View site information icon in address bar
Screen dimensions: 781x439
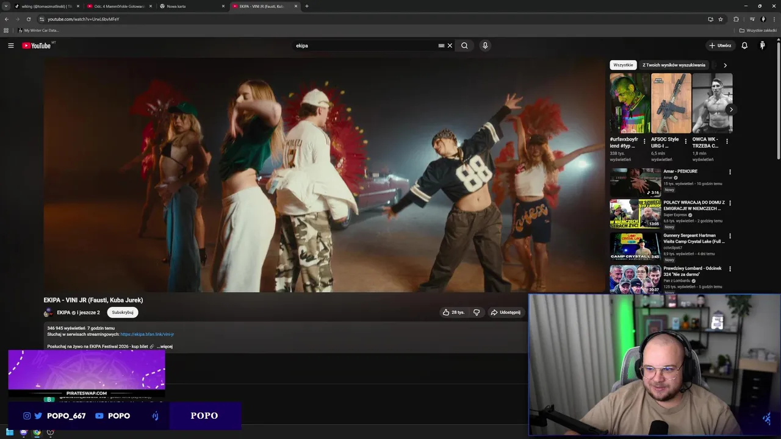click(x=41, y=19)
